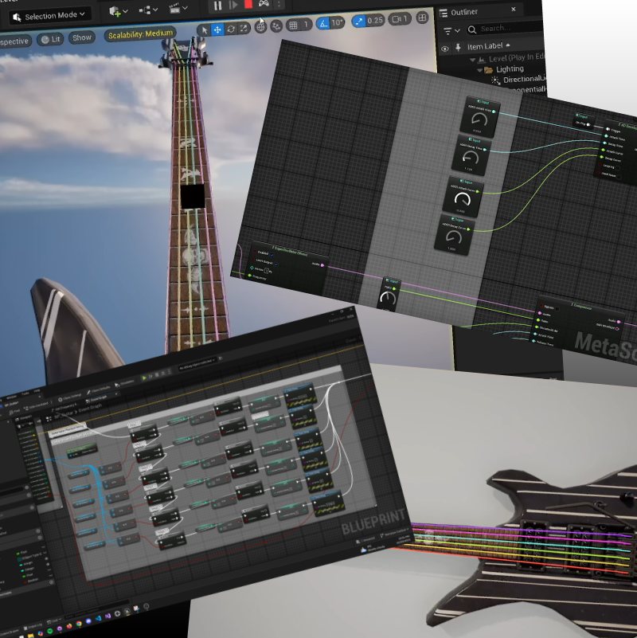Toggle the grid snapping icon
Viewport: 637px width, 638px height.
pos(293,25)
